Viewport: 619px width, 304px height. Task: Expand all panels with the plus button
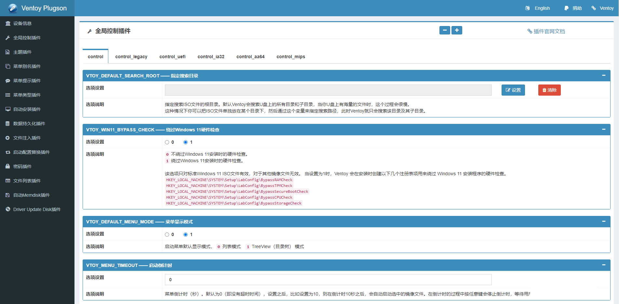457,30
